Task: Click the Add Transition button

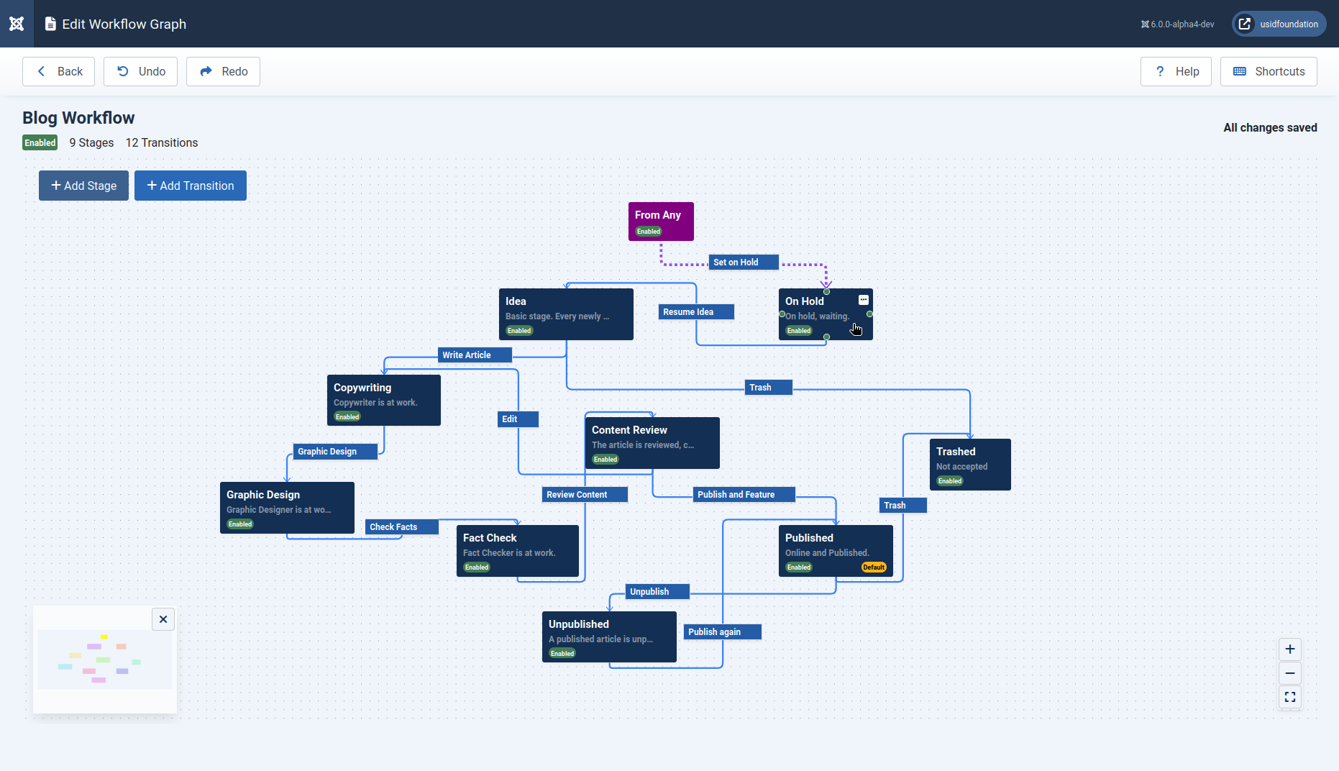Action: (x=190, y=186)
